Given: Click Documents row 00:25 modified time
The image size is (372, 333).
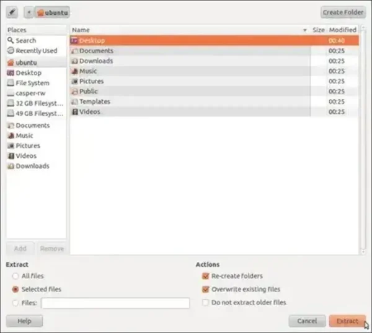Looking at the screenshot, I should pyautogui.click(x=337, y=51).
